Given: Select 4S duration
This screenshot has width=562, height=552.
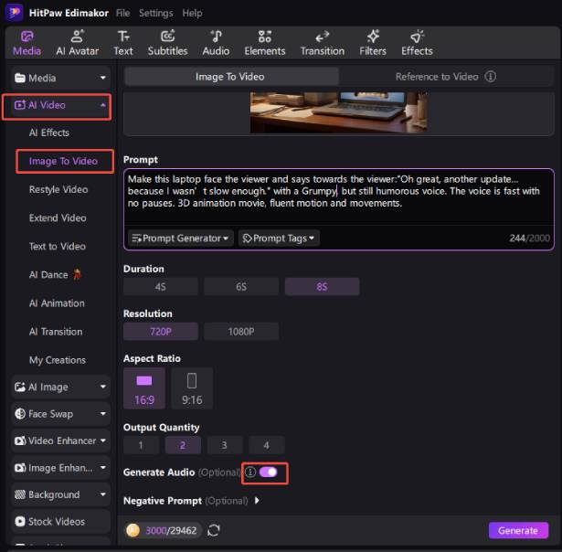Looking at the screenshot, I should tap(161, 286).
